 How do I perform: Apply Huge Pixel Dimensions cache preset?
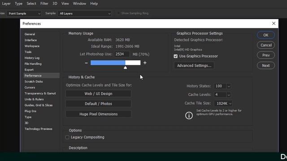tap(98, 114)
